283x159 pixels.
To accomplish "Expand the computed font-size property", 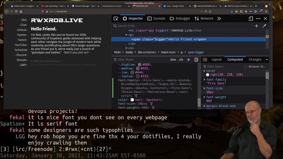I will tap(204, 88).
